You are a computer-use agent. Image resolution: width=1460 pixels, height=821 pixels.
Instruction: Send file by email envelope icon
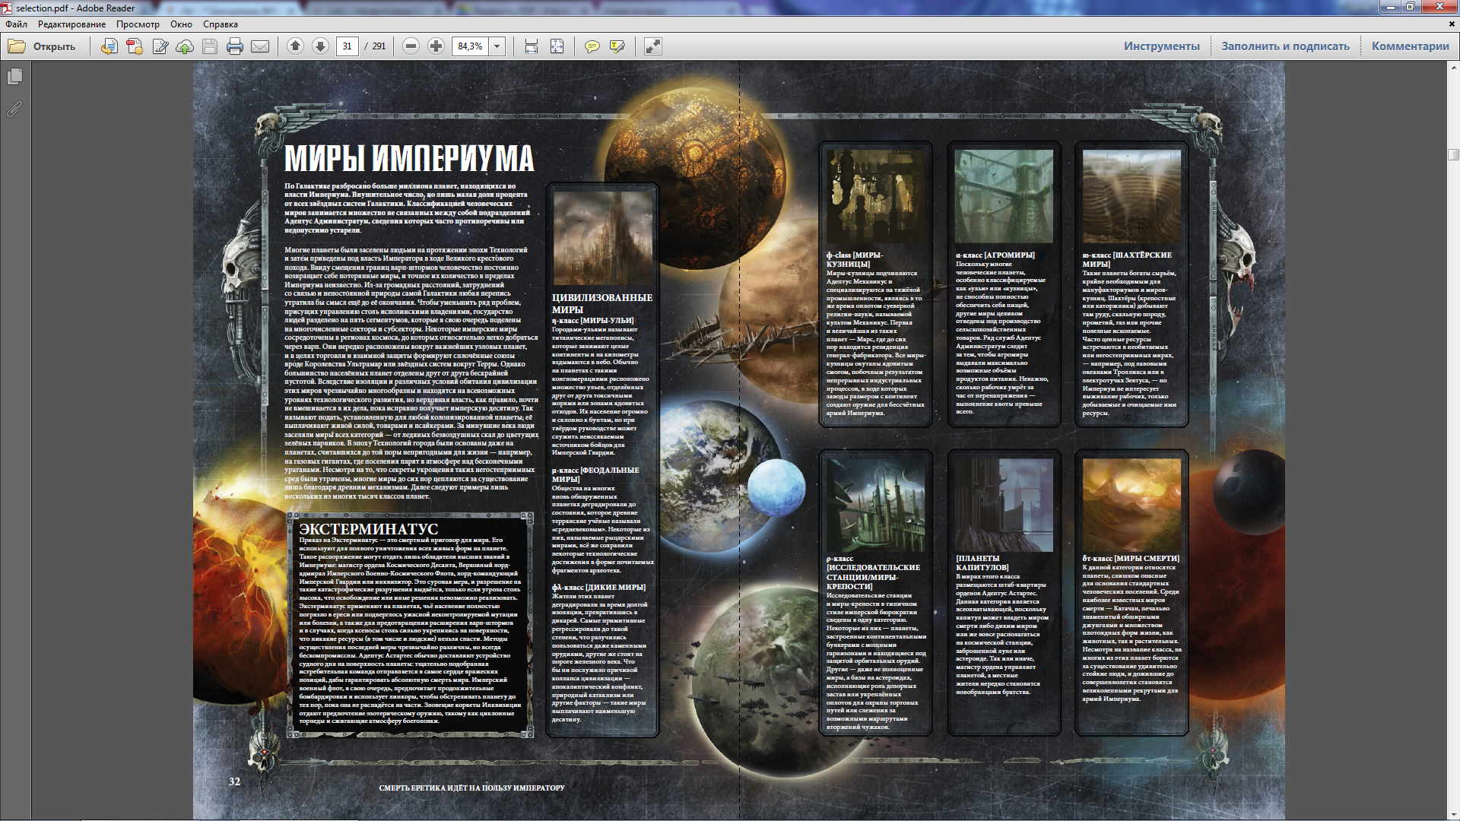pos(260,46)
